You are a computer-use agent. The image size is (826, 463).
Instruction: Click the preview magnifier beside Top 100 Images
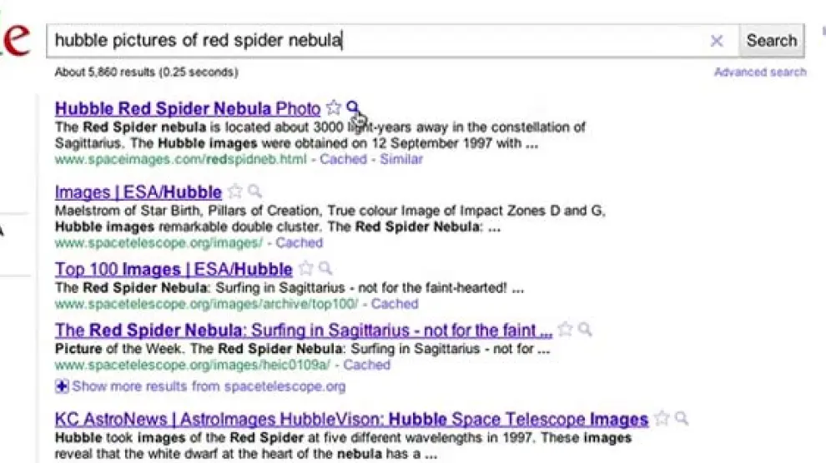(x=325, y=268)
